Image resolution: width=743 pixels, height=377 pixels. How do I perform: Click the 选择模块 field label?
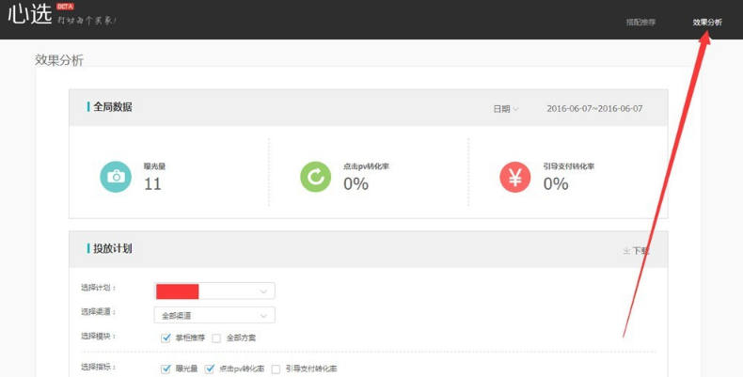(98, 336)
